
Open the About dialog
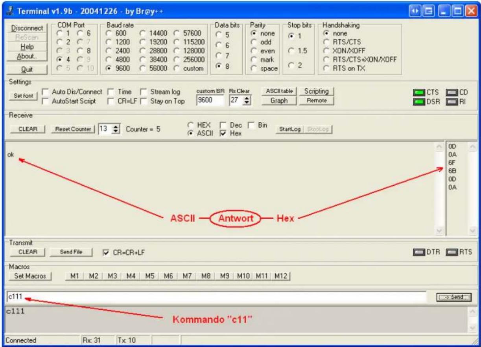coord(27,56)
